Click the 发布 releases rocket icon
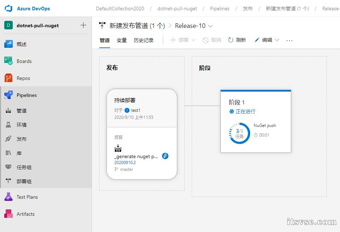This screenshot has width=340, height=232. click(8, 139)
